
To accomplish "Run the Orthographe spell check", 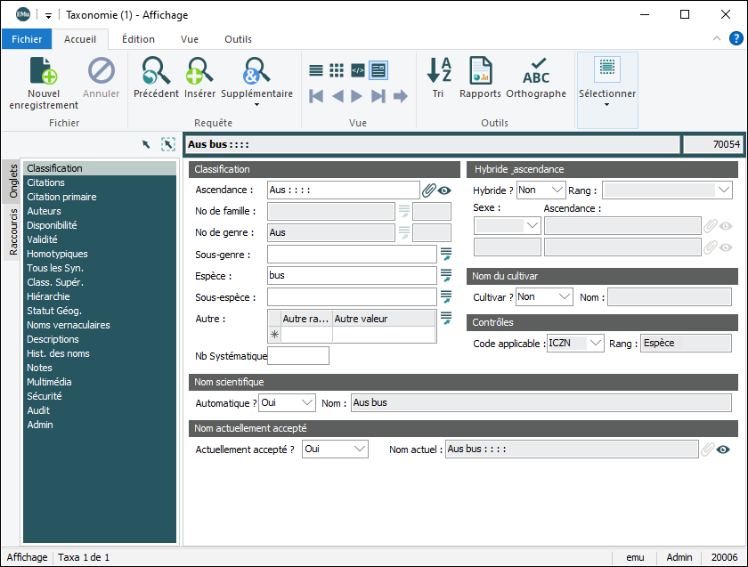I will point(536,71).
